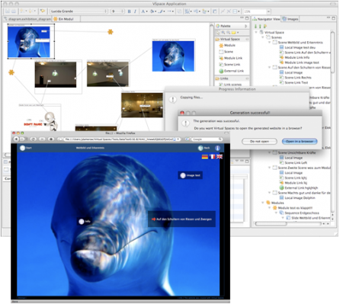
Task: Click the Info link on dolphin image
Action: click(x=85, y=222)
